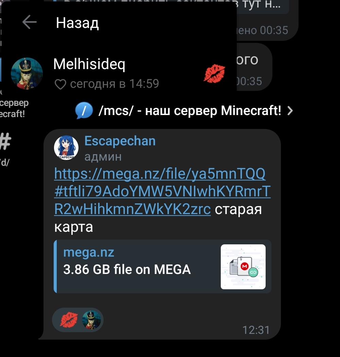Open the Melhisideq user entry

[x=118, y=73]
